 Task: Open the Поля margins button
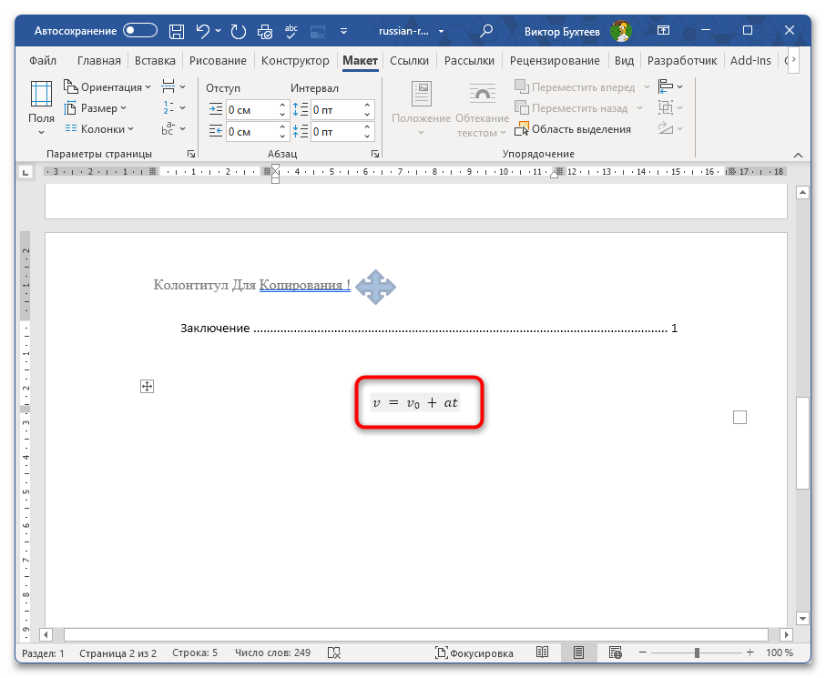[41, 108]
